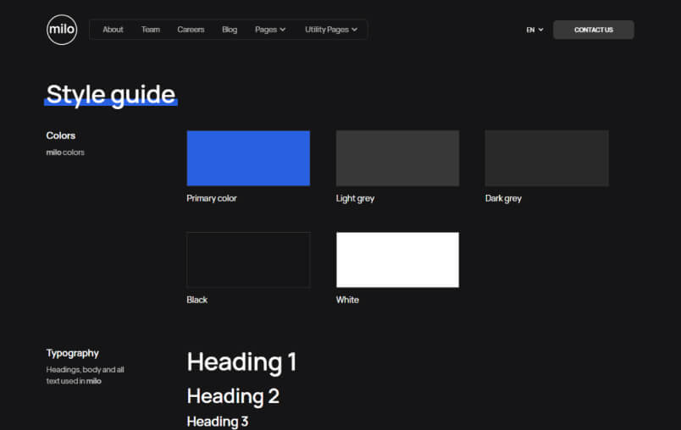This screenshot has width=681, height=430.
Task: Select the White color swatch
Action: [397, 260]
